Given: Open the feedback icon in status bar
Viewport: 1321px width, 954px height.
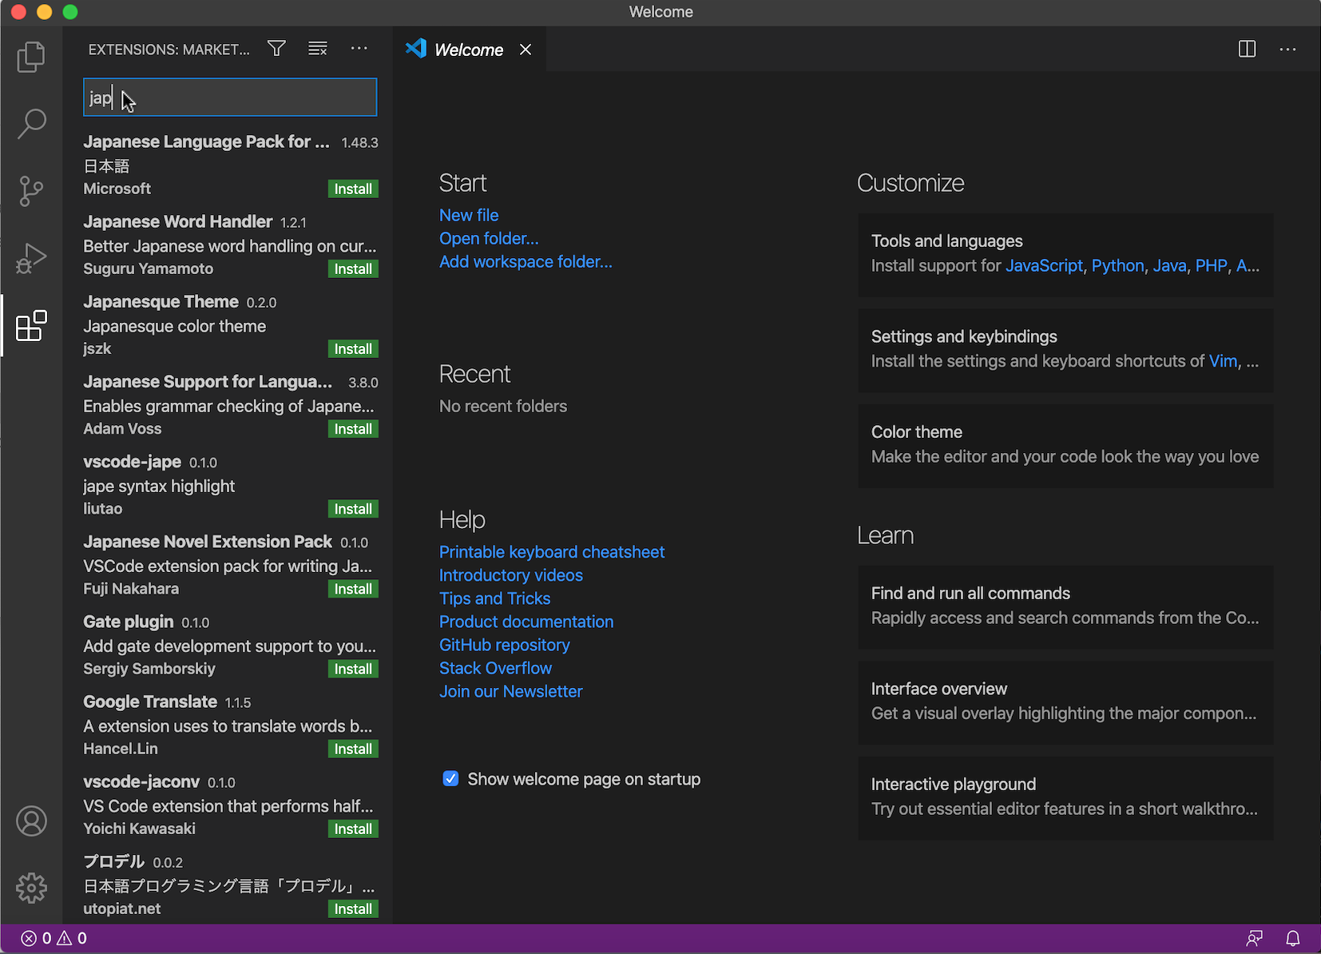Looking at the screenshot, I should pyautogui.click(x=1255, y=938).
